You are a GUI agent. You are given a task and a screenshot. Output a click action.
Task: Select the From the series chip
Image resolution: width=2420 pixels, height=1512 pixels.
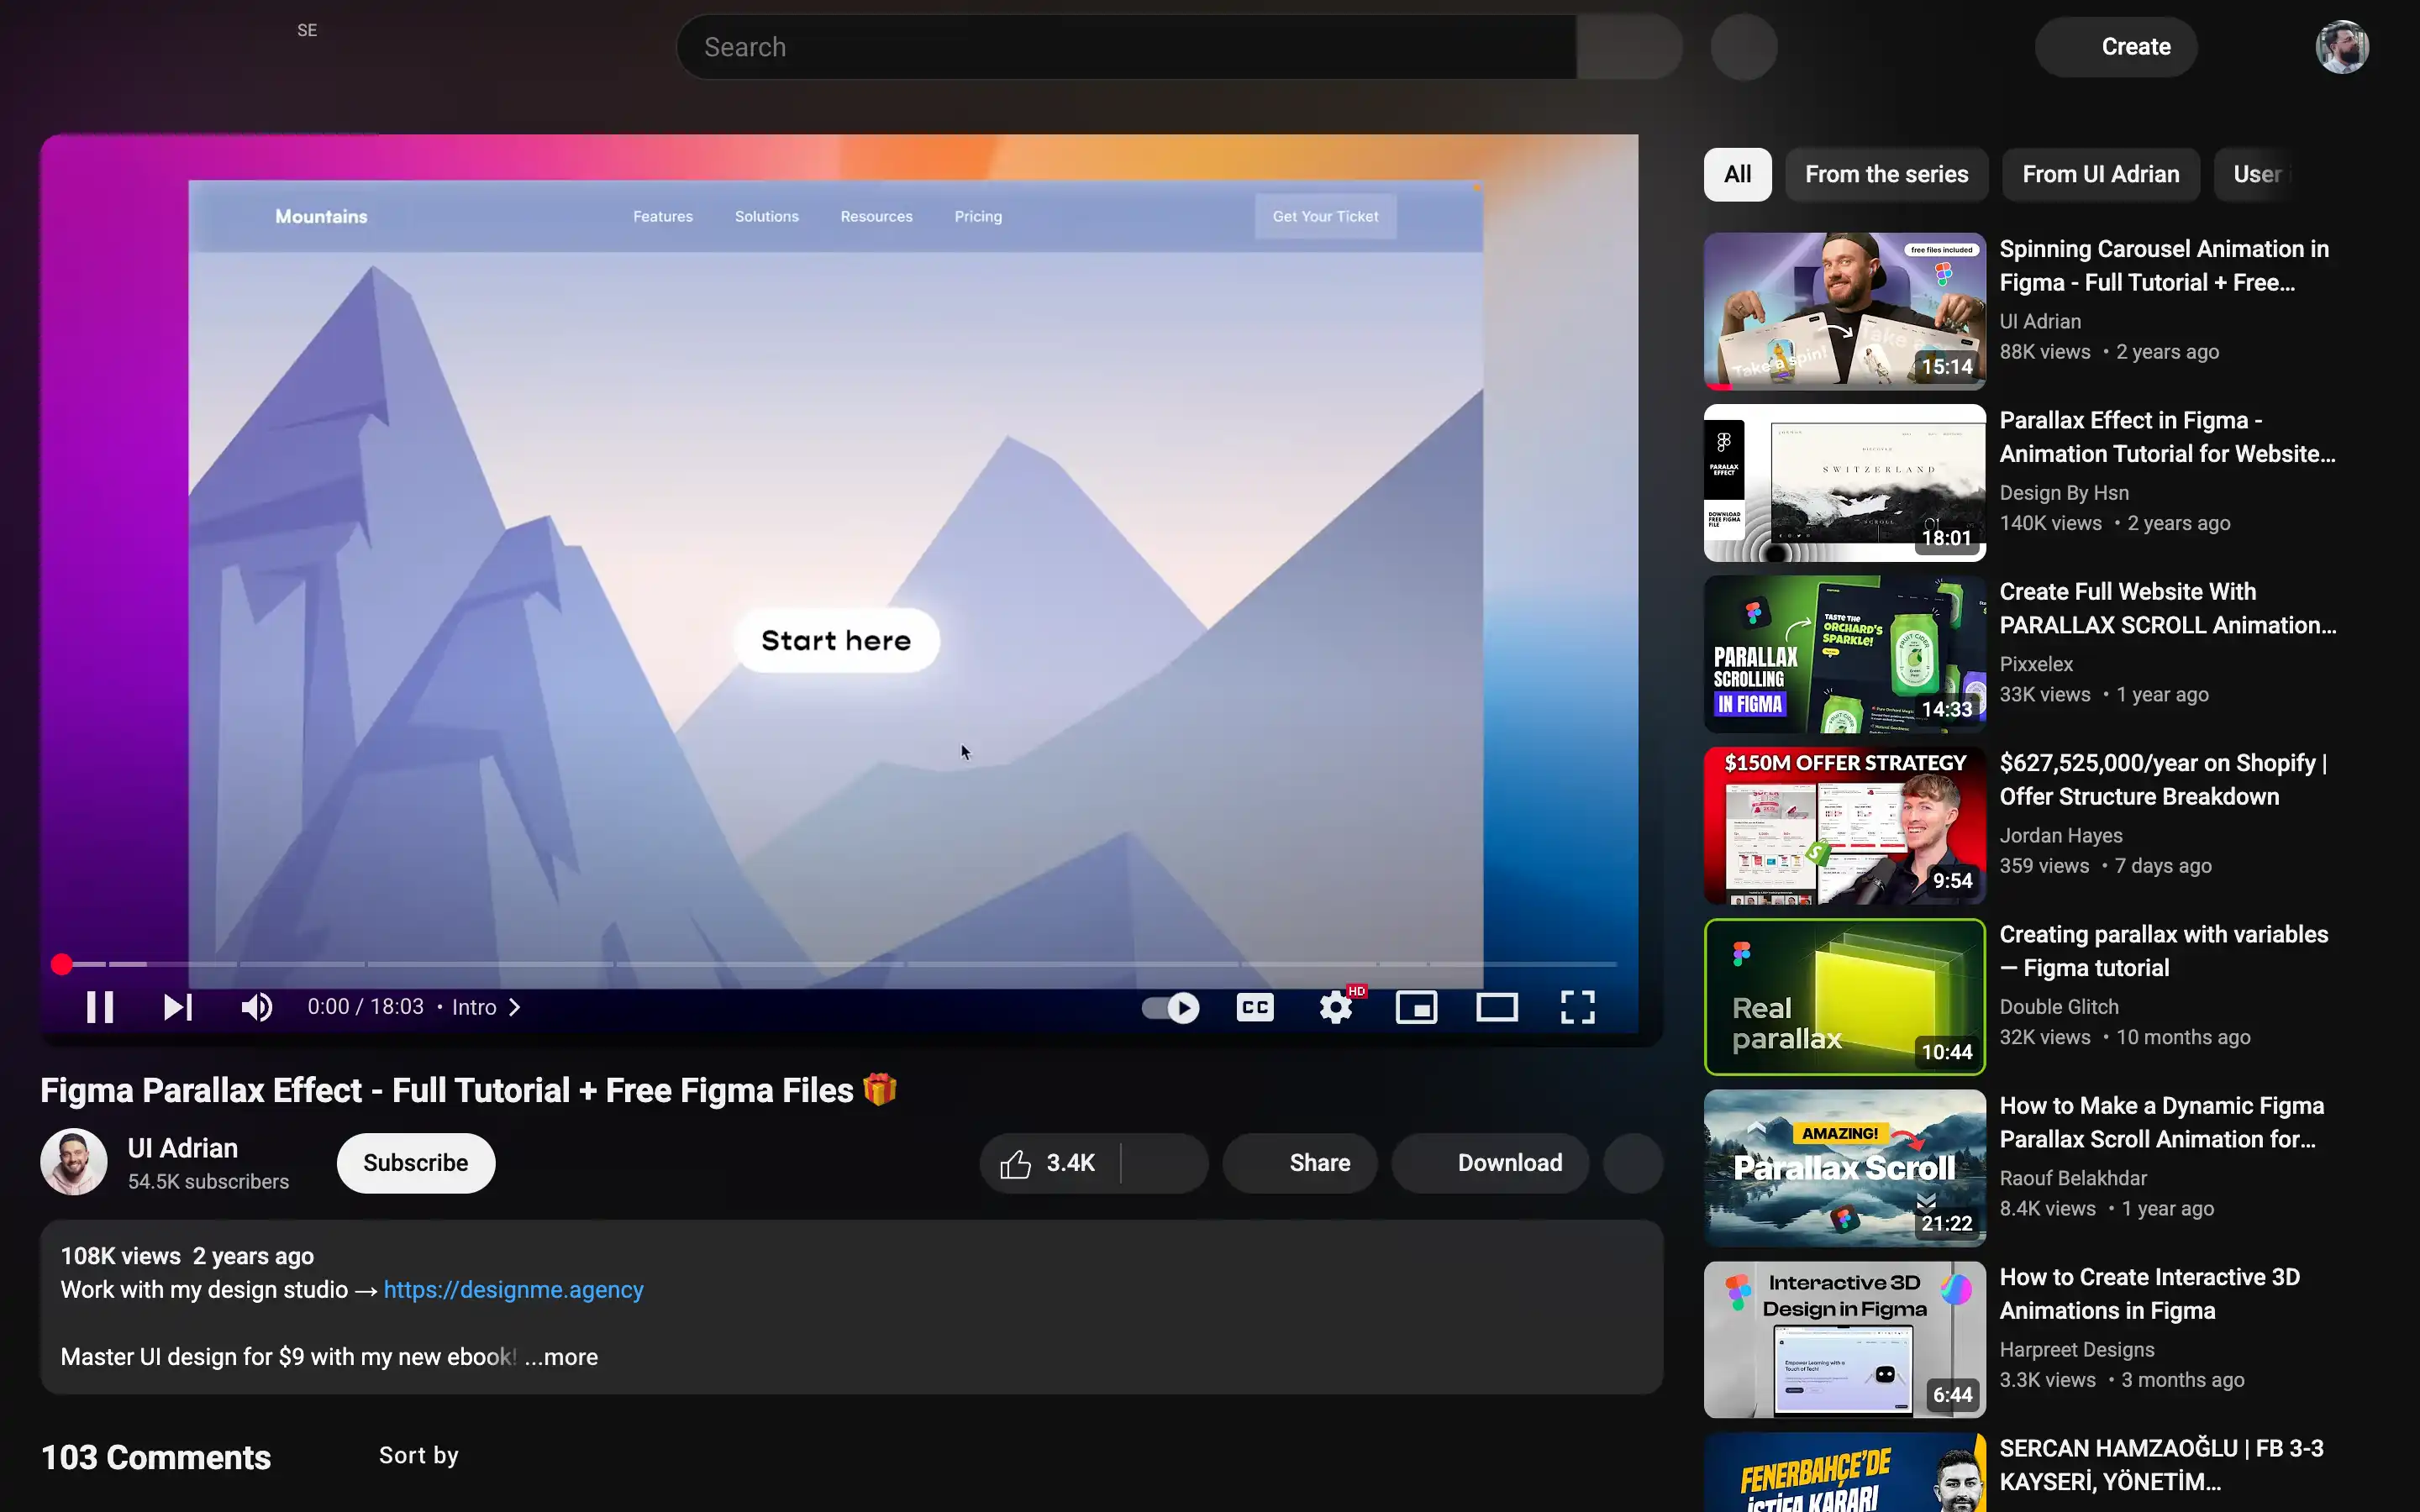(x=1886, y=174)
